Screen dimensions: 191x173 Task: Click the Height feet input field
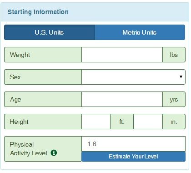point(96,122)
